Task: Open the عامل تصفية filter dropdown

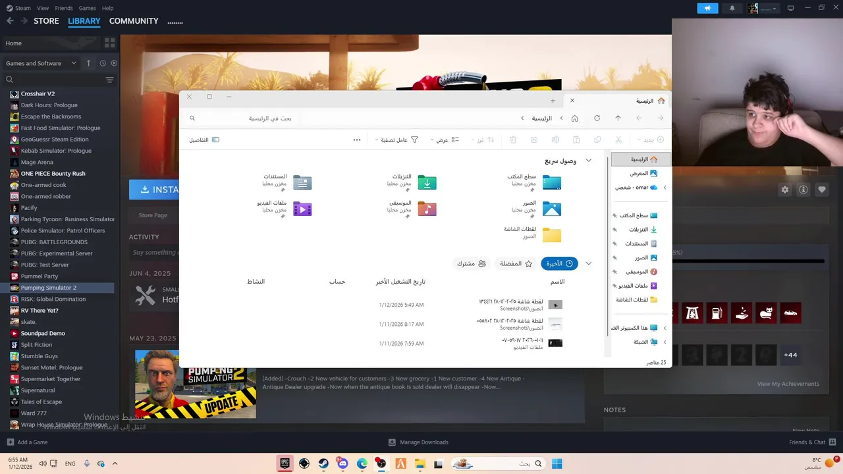Action: 396,140
